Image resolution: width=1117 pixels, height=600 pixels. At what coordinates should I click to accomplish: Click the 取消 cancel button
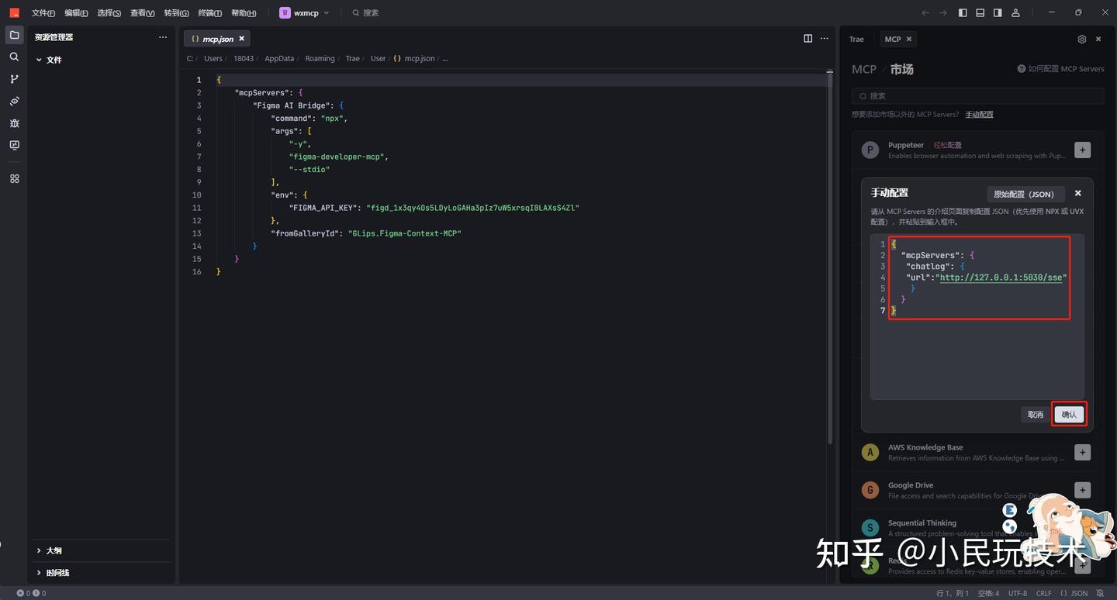(x=1035, y=414)
